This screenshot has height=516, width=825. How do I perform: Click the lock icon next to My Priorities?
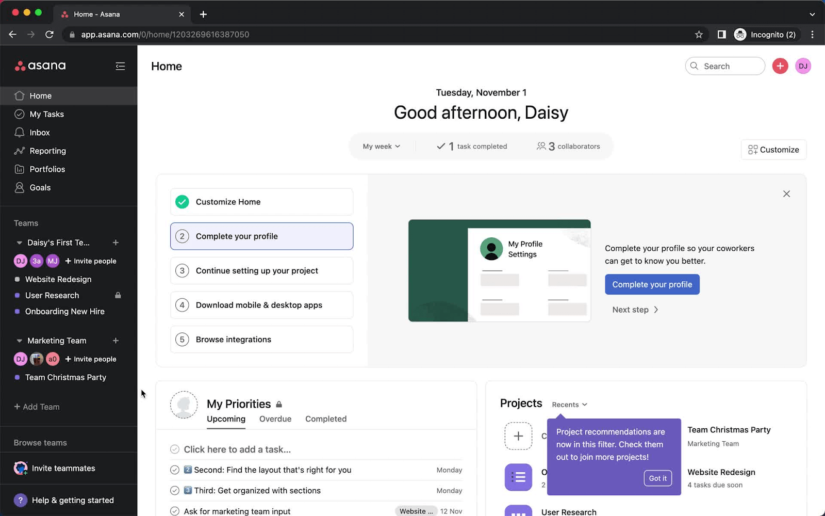click(279, 405)
